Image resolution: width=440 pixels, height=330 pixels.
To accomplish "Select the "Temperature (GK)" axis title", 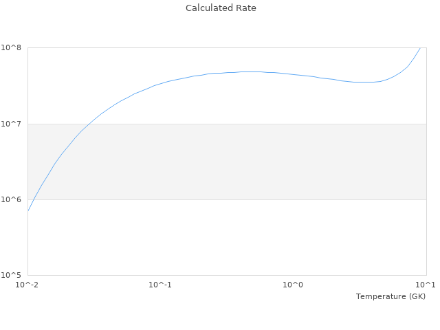I will click(x=390, y=296).
